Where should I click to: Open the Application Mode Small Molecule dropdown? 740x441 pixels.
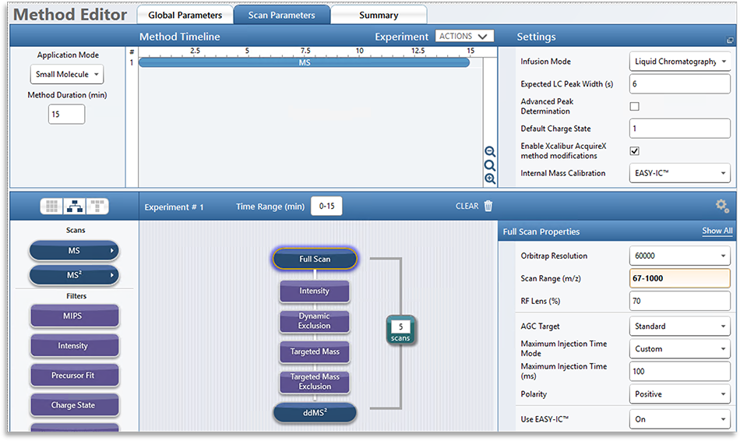coord(67,75)
